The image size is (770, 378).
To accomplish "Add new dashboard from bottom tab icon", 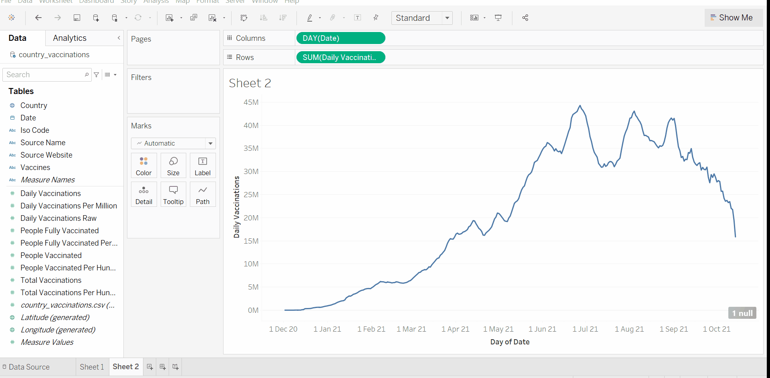I will pos(163,367).
